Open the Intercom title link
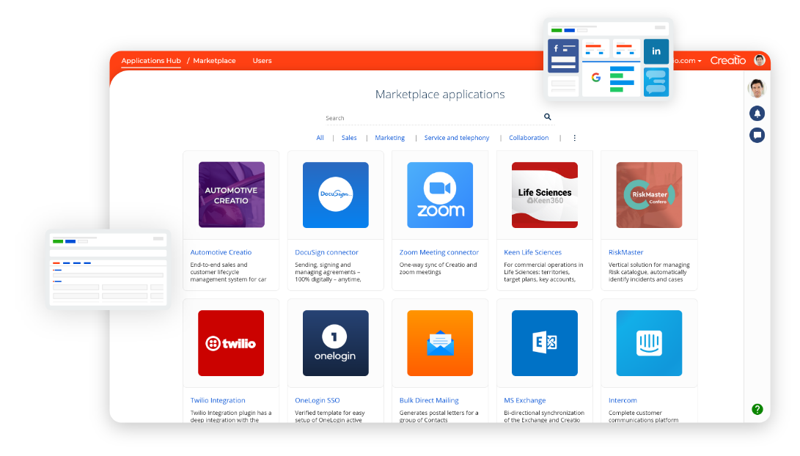This screenshot has height=456, width=800. pyautogui.click(x=623, y=400)
